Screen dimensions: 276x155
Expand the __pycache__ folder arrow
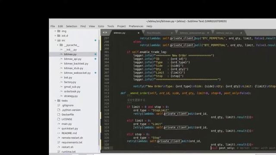[x=57, y=45]
